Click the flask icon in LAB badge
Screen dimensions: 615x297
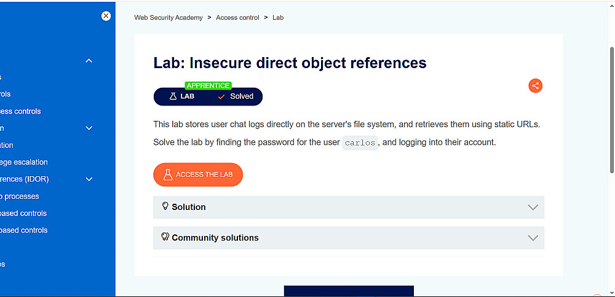173,96
